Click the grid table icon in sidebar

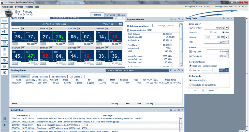point(4,66)
